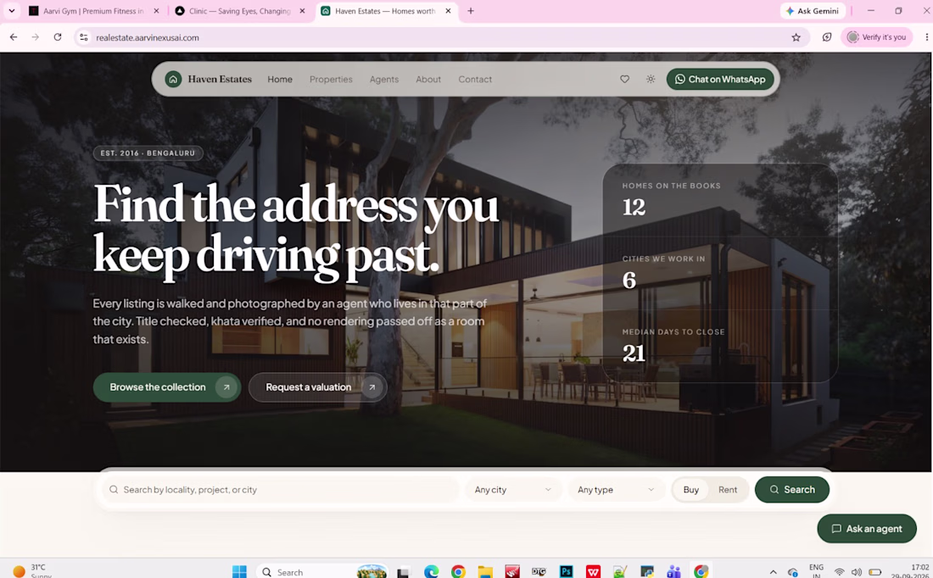The height and width of the screenshot is (578, 933).
Task: Open the Ask an agent chat button
Action: point(867,529)
